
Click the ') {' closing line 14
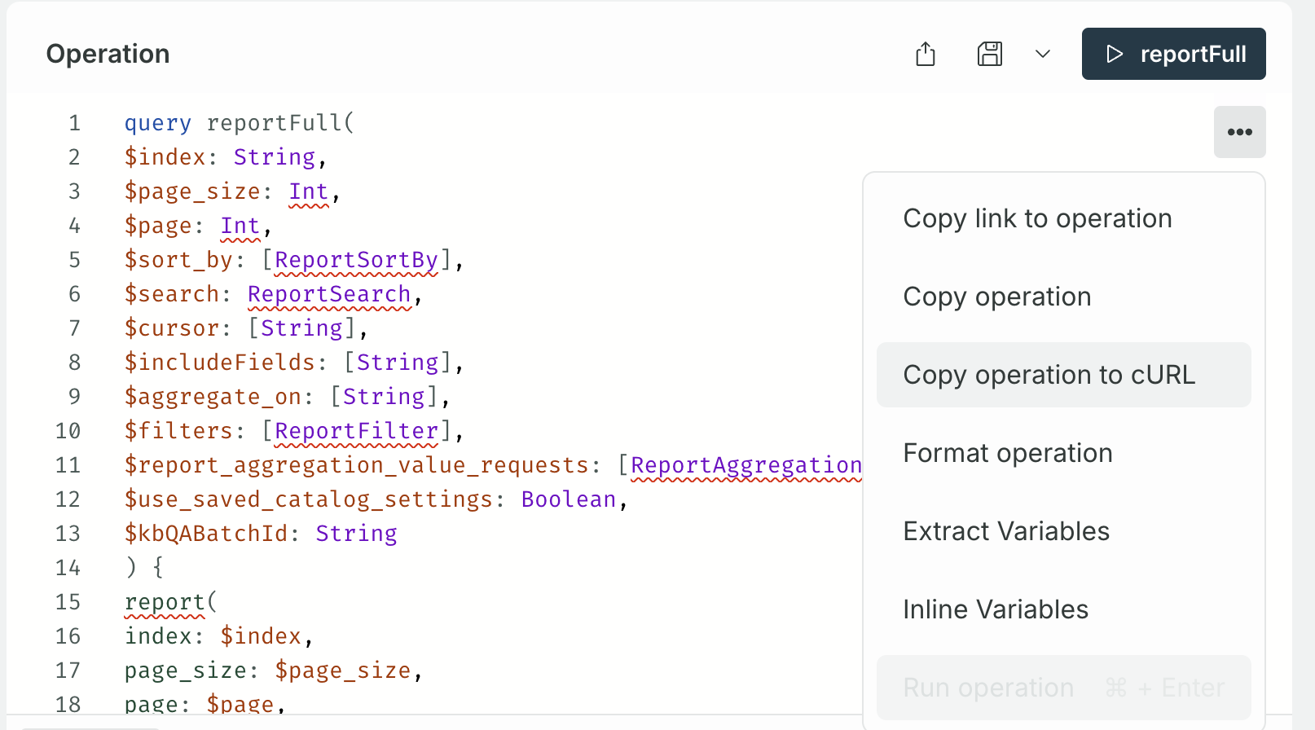144,568
